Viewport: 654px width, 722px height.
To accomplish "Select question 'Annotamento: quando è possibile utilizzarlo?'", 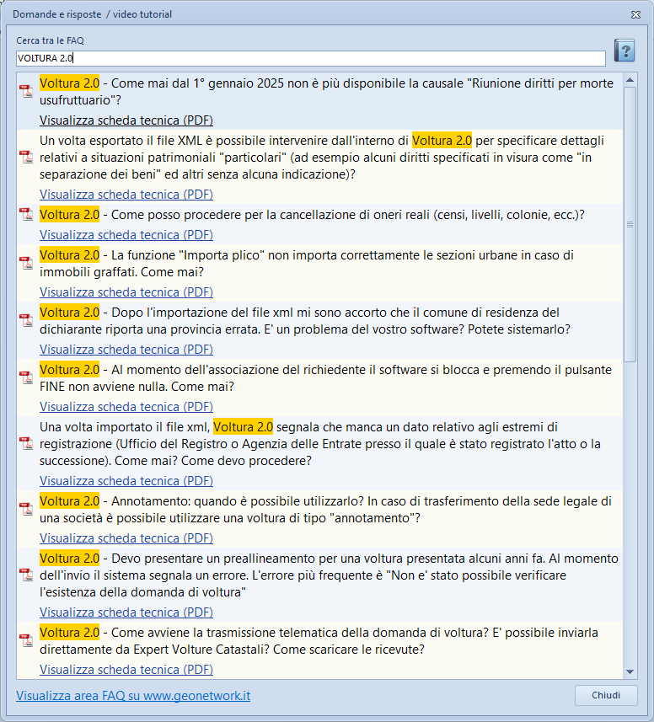I will 325,509.
